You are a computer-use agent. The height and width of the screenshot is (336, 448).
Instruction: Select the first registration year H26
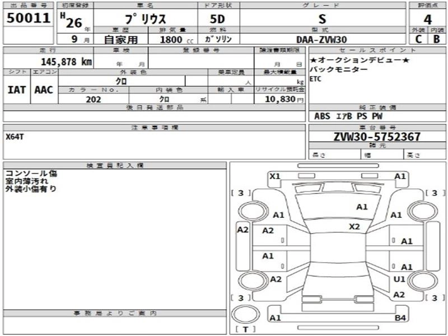[72, 21]
